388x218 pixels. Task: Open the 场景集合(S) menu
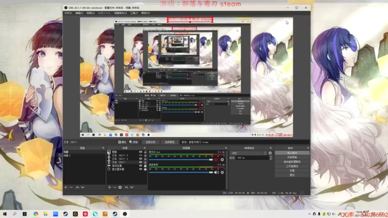coord(120,13)
